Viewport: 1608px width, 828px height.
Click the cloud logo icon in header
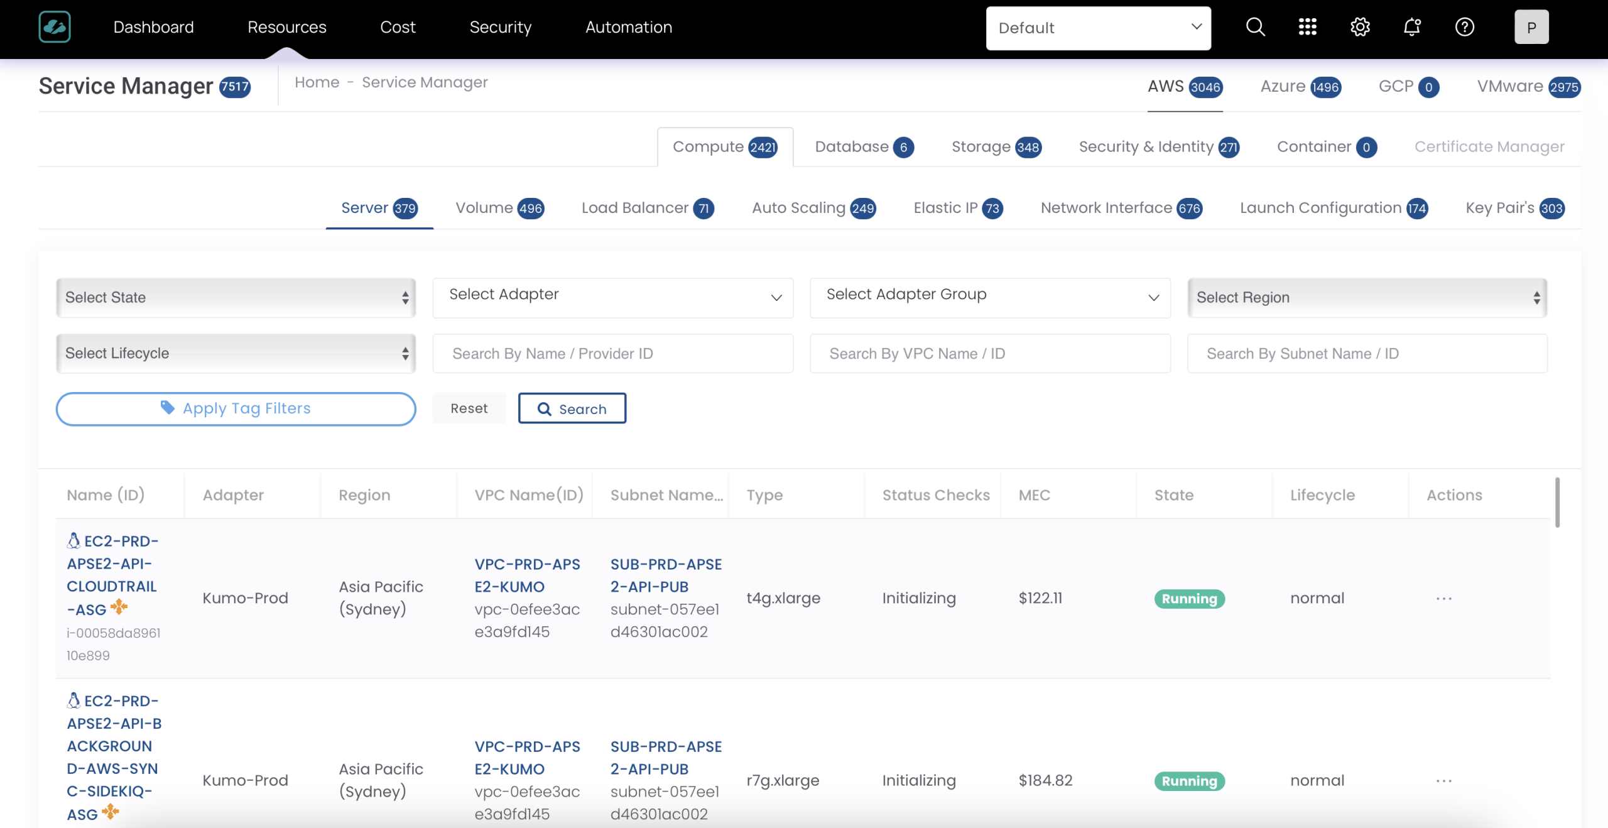point(55,27)
